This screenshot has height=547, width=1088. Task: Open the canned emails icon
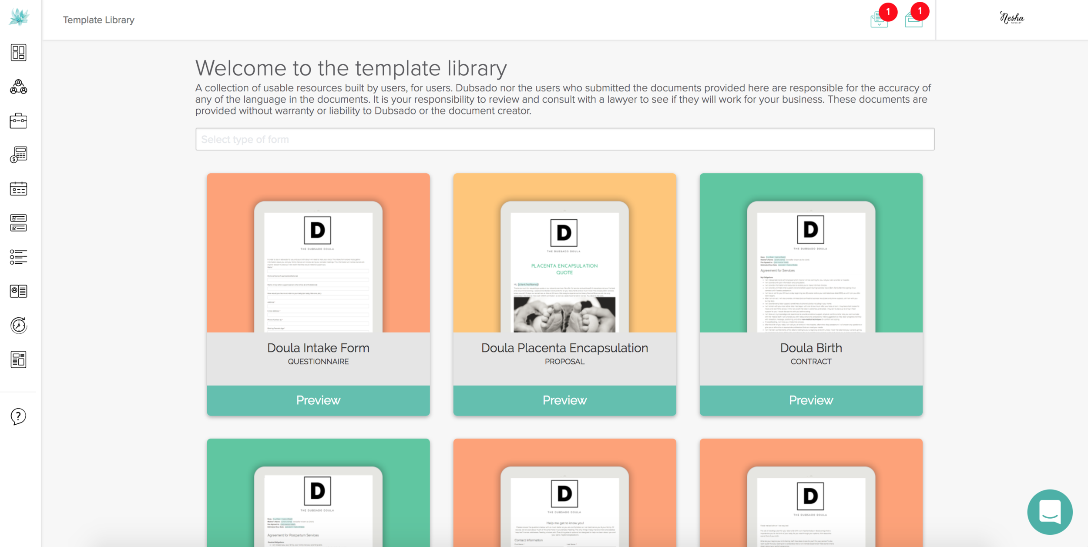click(18, 291)
